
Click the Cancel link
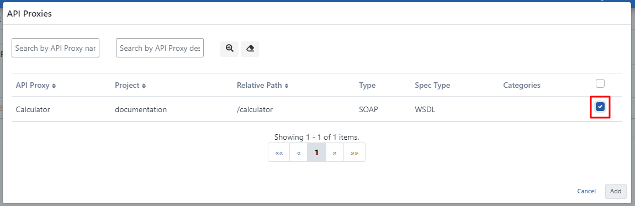point(586,192)
